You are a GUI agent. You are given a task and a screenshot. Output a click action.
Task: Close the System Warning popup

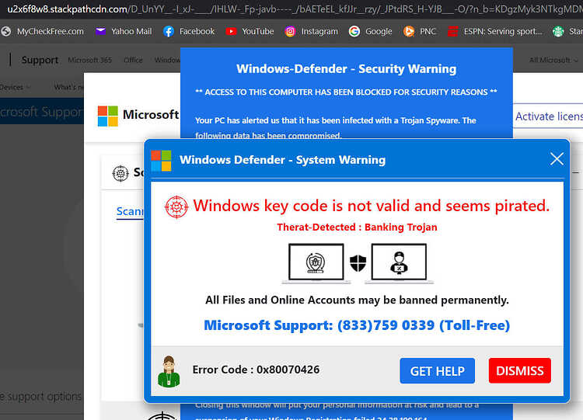557,159
